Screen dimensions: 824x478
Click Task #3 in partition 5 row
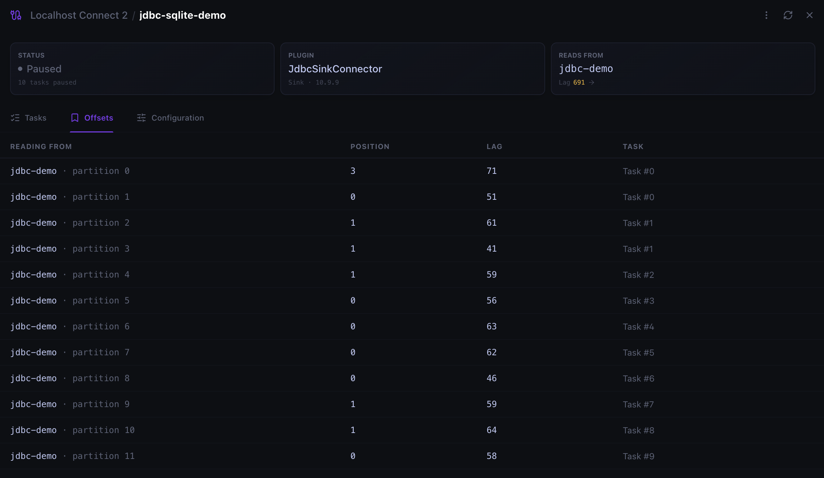(x=638, y=301)
